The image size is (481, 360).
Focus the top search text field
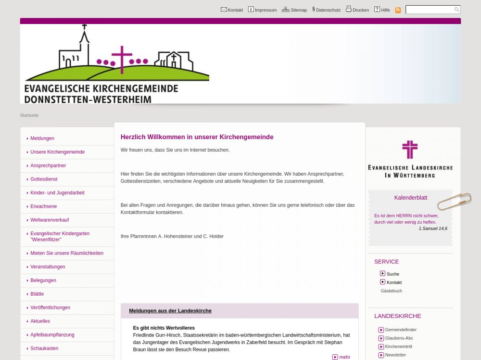click(430, 10)
